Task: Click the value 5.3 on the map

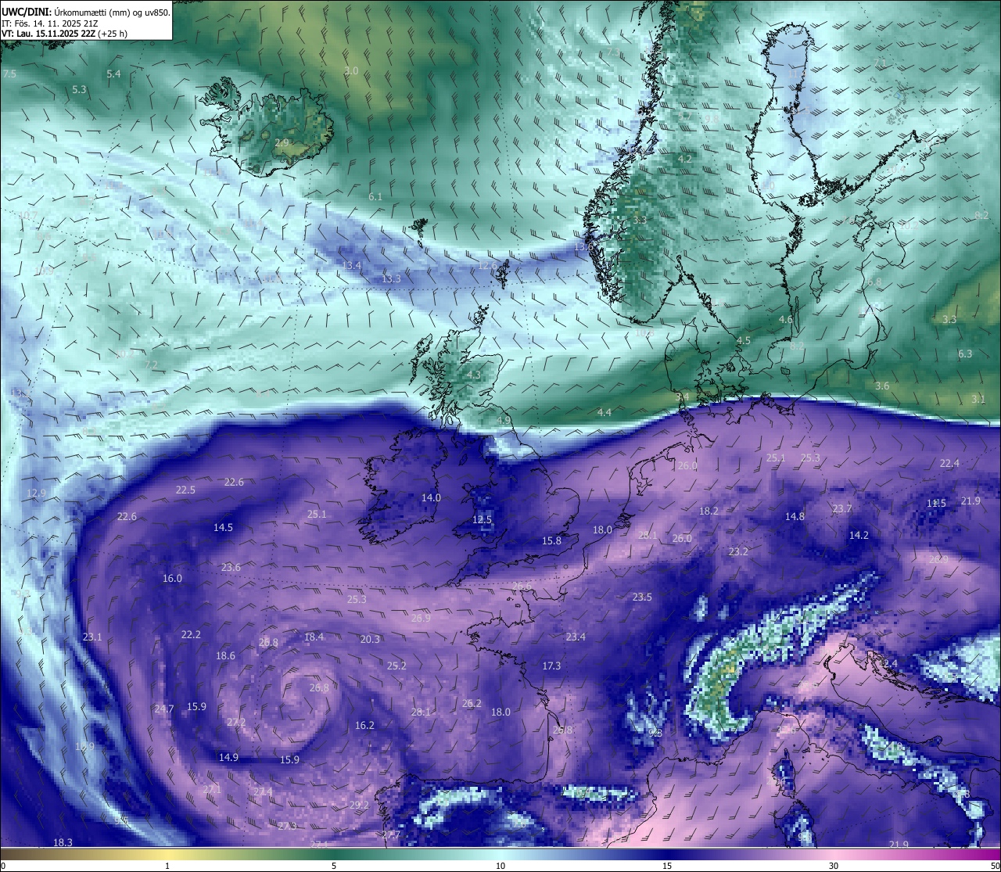Action: pyautogui.click(x=79, y=89)
